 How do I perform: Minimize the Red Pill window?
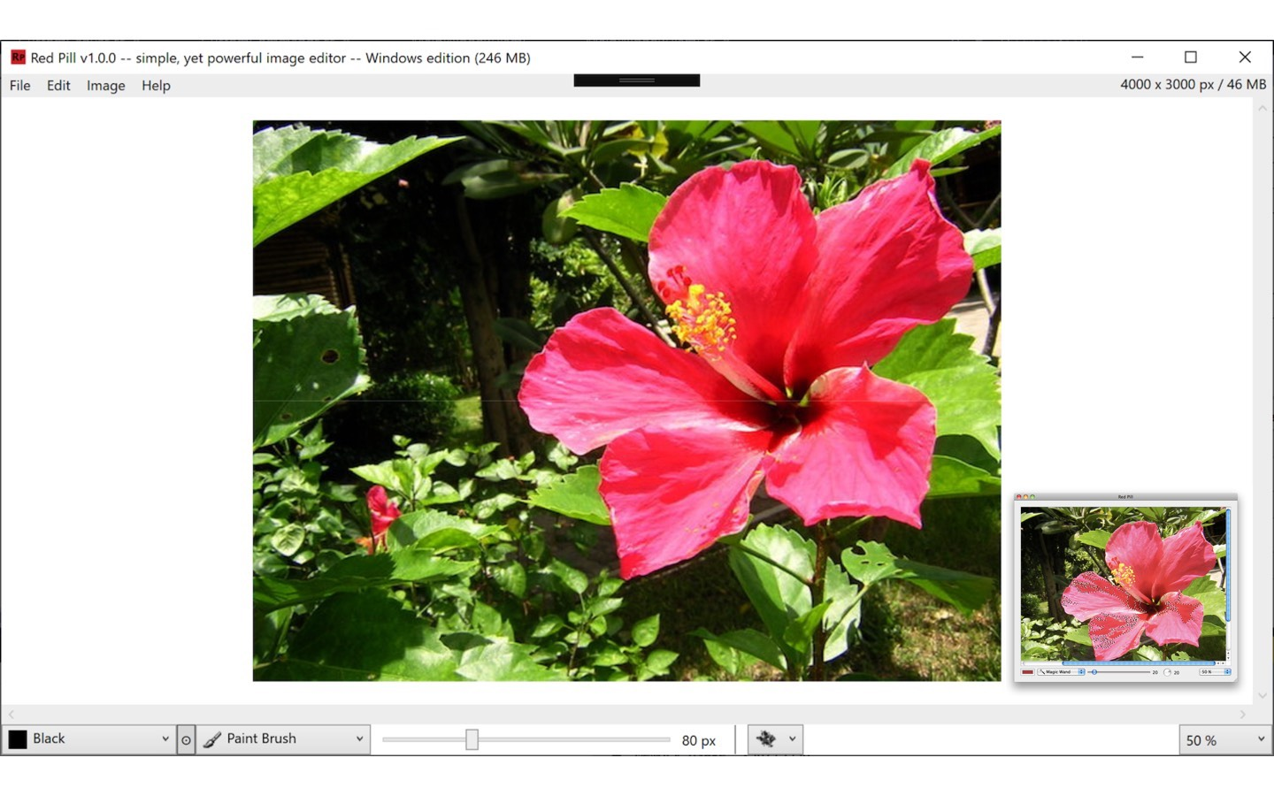[1137, 57]
